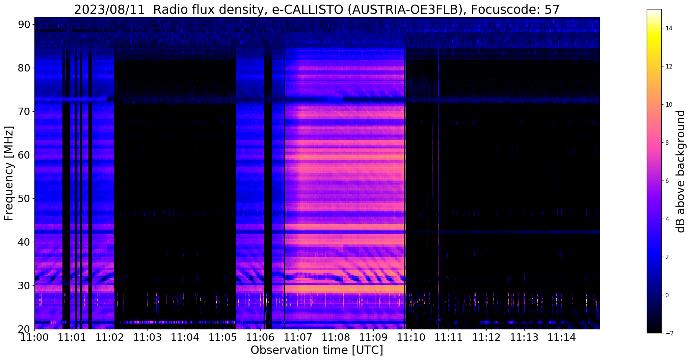
Task: Click the colorbar tick label 14
Action: pyautogui.click(x=668, y=28)
